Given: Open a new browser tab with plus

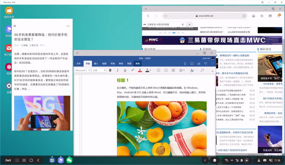Looking at the screenshot, I should 189,24.
